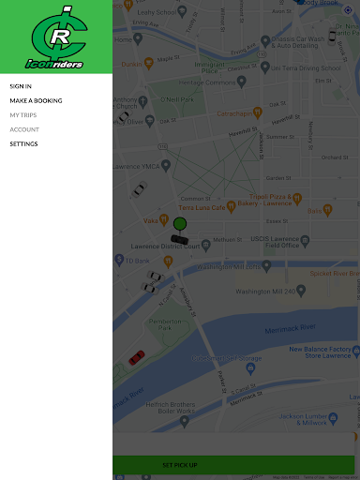Viewport: 360px width, 480px height.
Task: Tap the Vaka restaurant marker
Action: pos(164,220)
